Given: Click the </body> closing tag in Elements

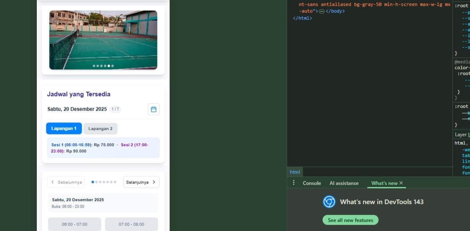Looking at the screenshot, I should 335,11.
